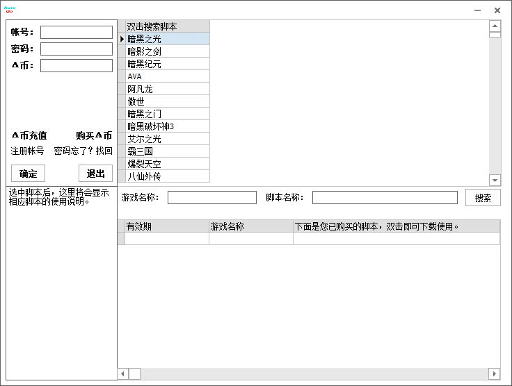Click the 有效期 column header
Screen dimensions: 512x386
click(x=167, y=226)
